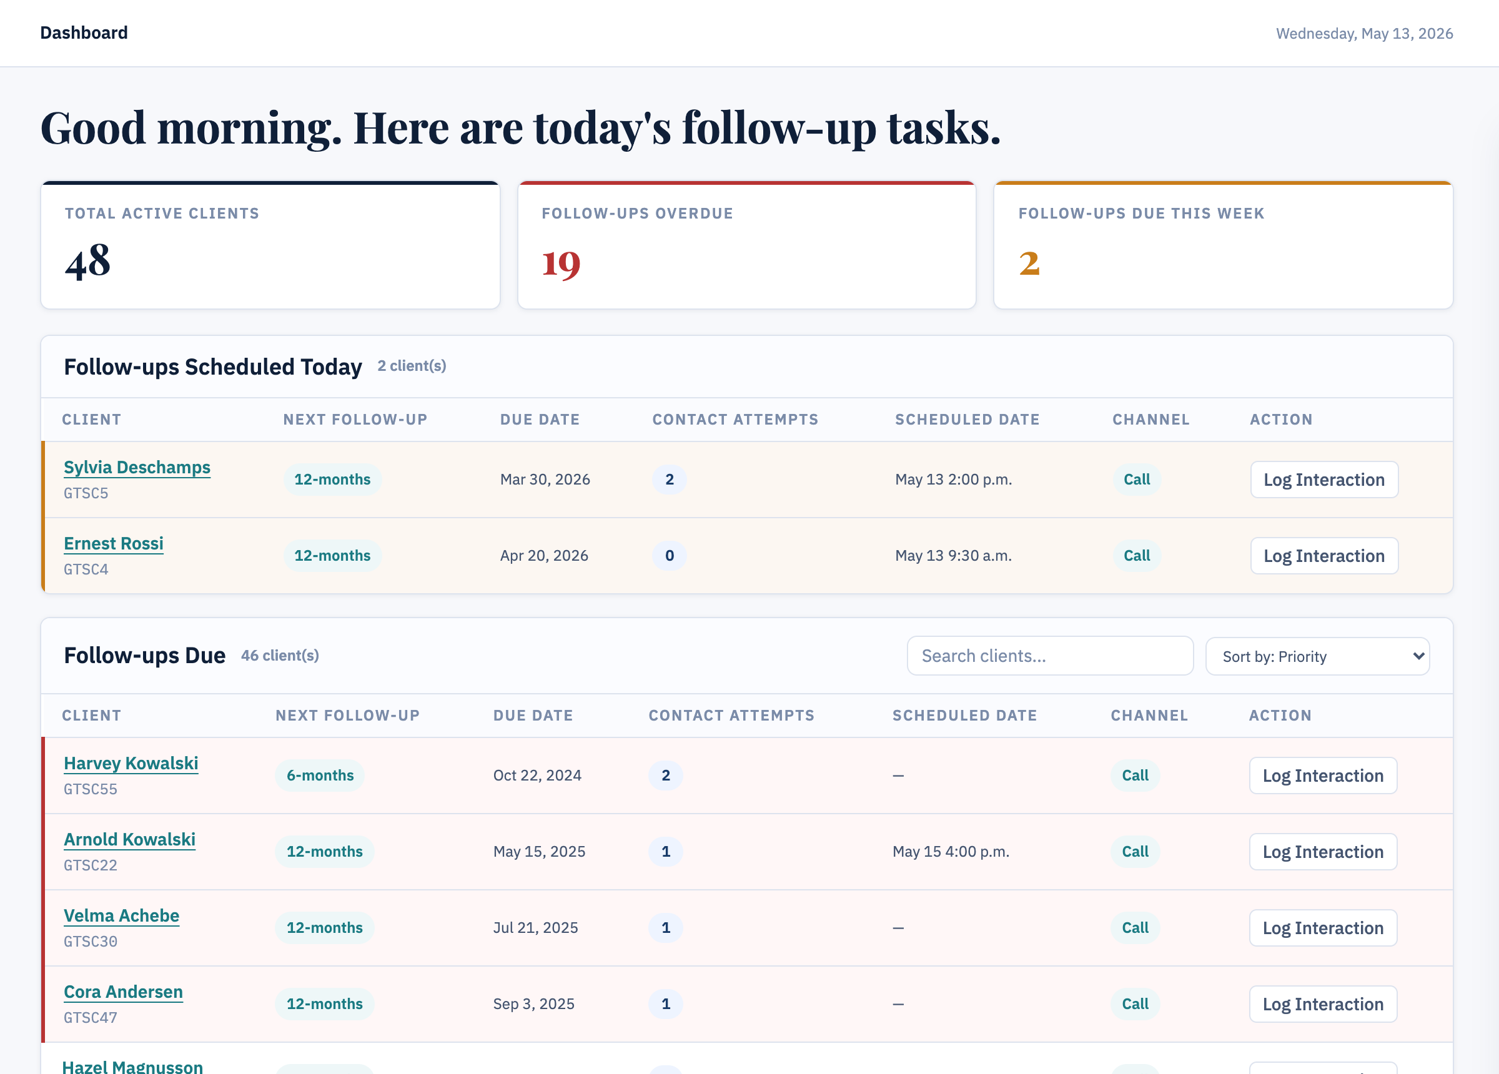Click scheduled date May 13 9:30 a.m.
Viewport: 1499px width, 1074px height.
click(953, 556)
